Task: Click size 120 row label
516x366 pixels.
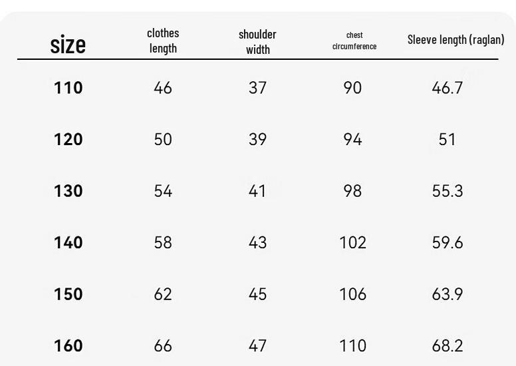Action: (x=68, y=139)
